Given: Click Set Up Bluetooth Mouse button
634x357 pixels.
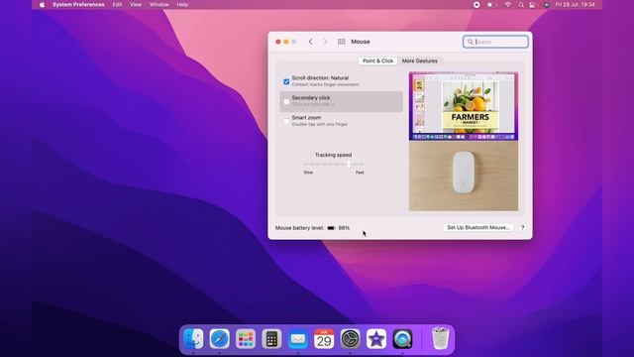Looking at the screenshot, I should click(x=478, y=227).
